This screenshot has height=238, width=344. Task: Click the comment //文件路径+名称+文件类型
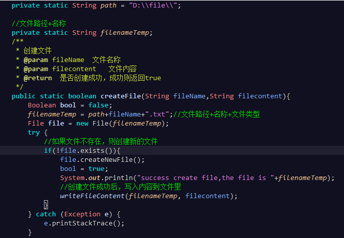point(217,114)
